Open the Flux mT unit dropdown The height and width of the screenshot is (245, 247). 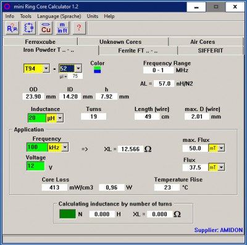coord(221,167)
